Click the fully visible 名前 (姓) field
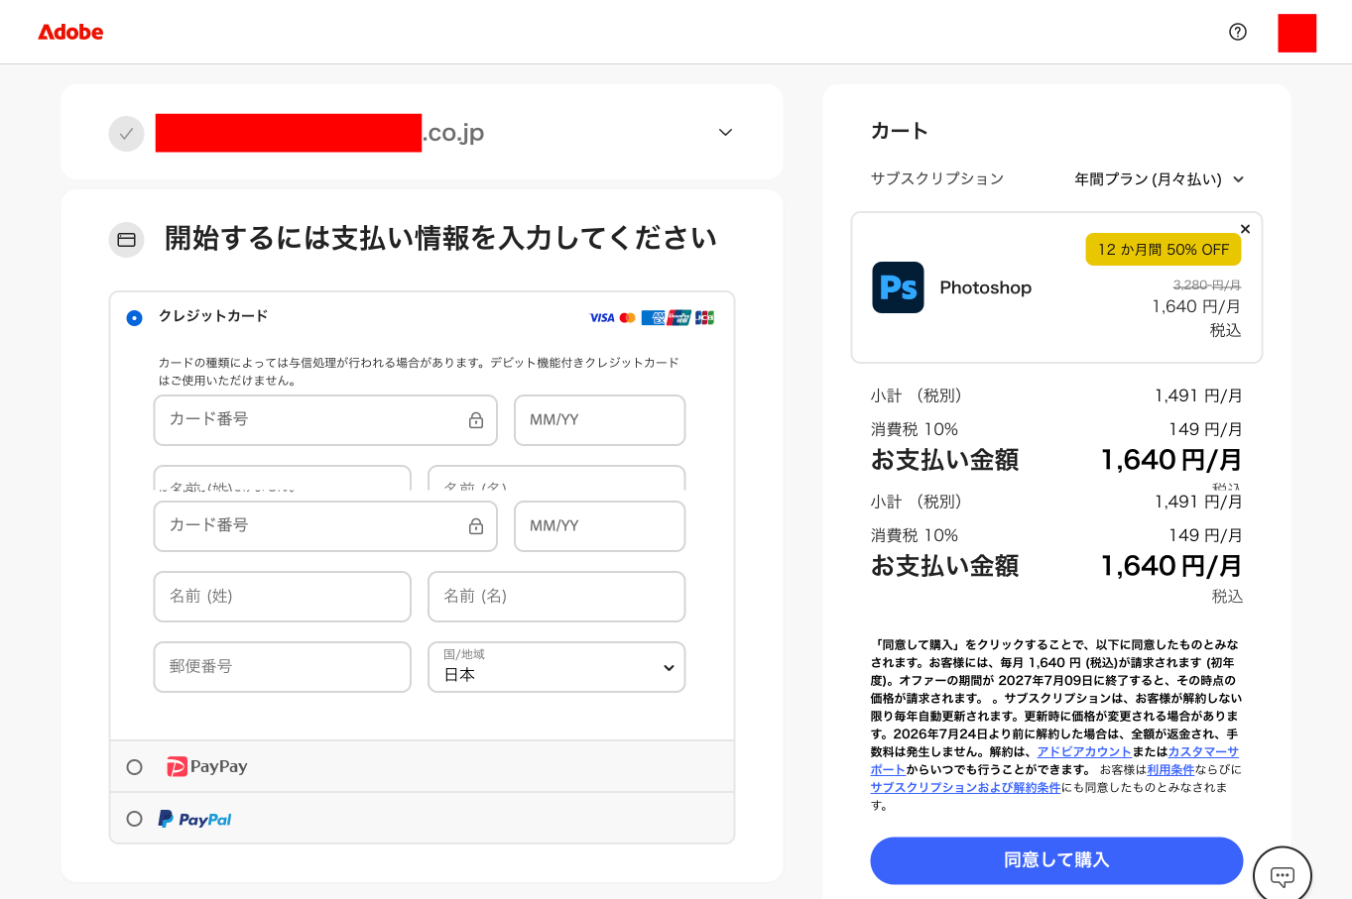The image size is (1352, 899). (x=283, y=597)
